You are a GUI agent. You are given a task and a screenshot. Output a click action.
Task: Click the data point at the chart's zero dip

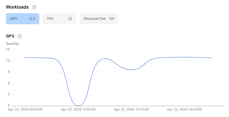click(78, 106)
